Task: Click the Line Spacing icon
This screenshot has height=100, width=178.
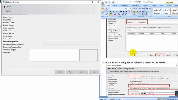Action: point(147,11)
